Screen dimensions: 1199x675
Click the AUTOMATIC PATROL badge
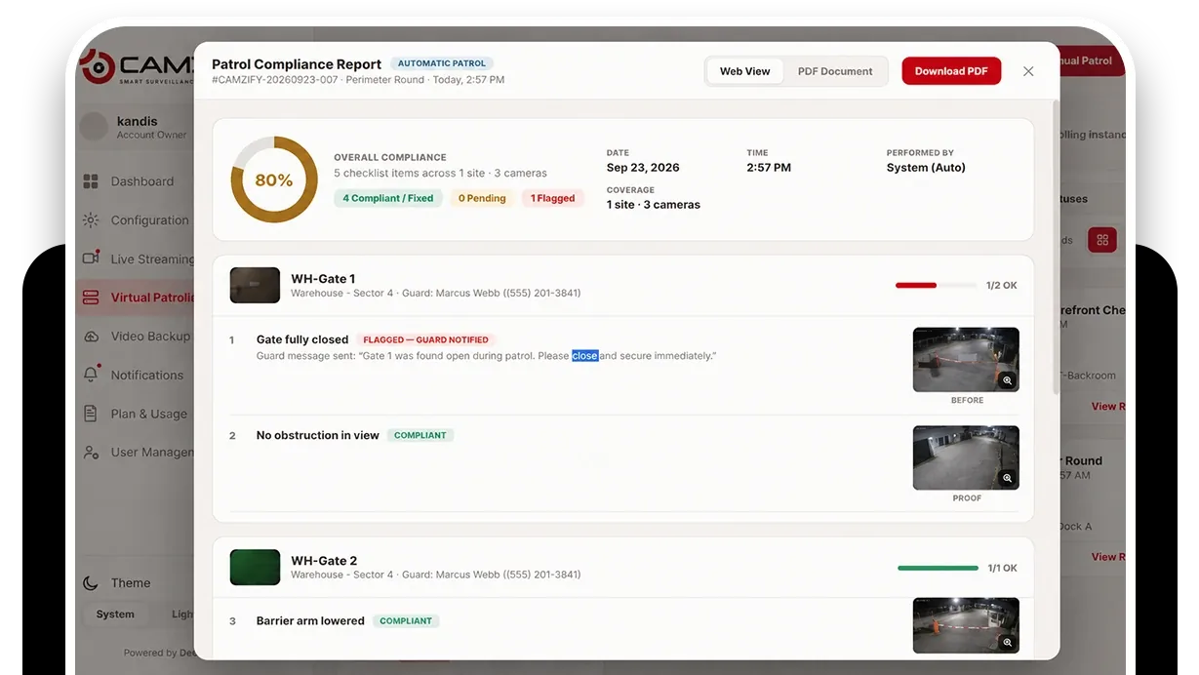(x=442, y=63)
